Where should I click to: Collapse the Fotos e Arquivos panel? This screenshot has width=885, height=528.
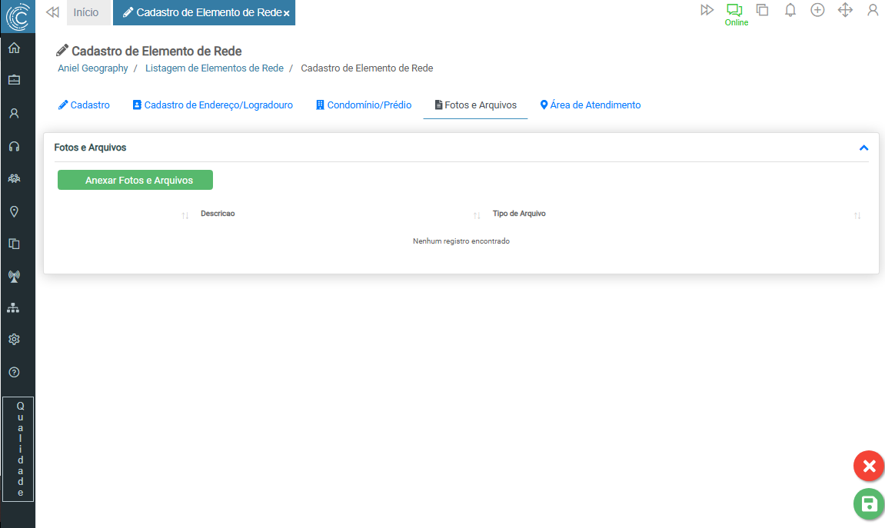pos(863,148)
